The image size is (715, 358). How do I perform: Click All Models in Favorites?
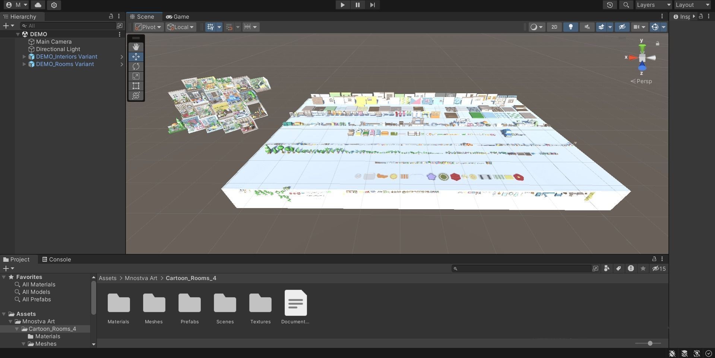[36, 292]
